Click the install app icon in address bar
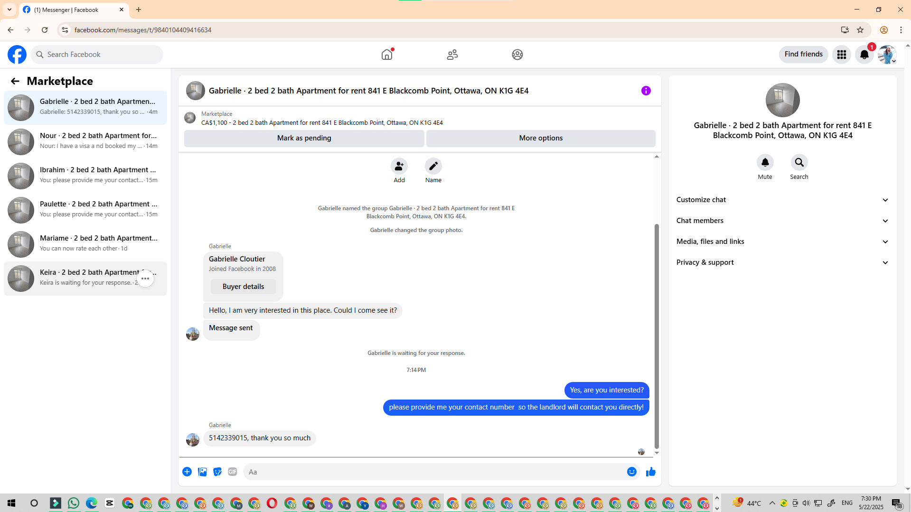 845,30
